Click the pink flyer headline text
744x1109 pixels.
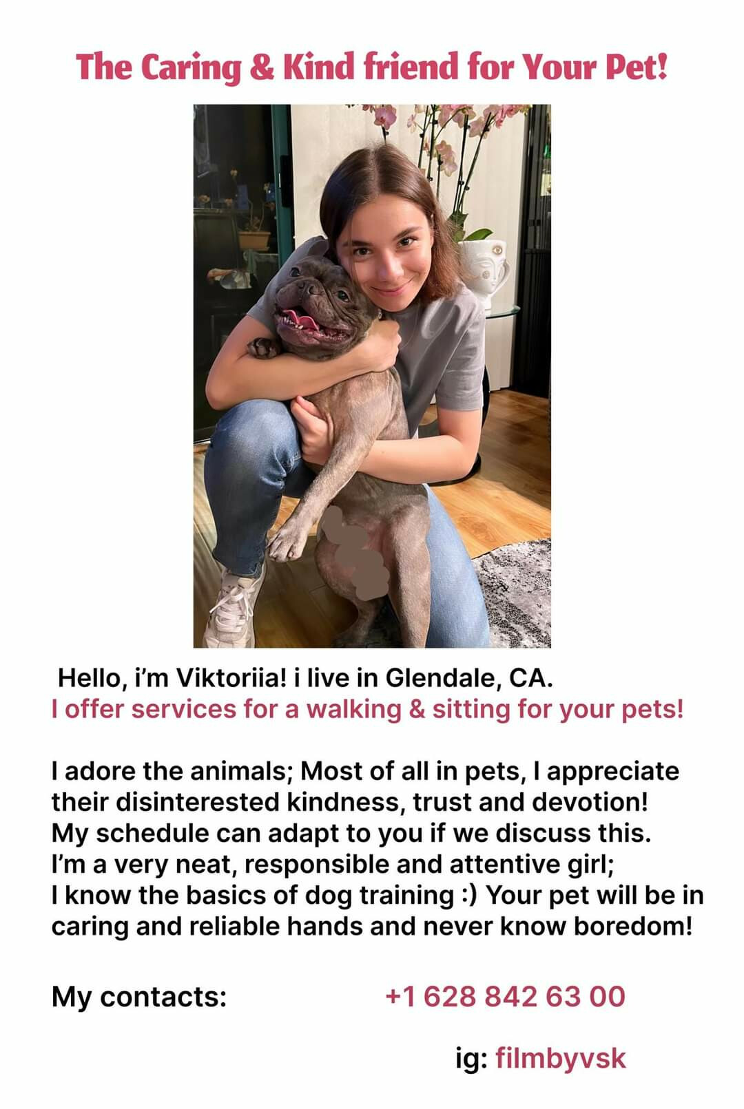point(372,67)
